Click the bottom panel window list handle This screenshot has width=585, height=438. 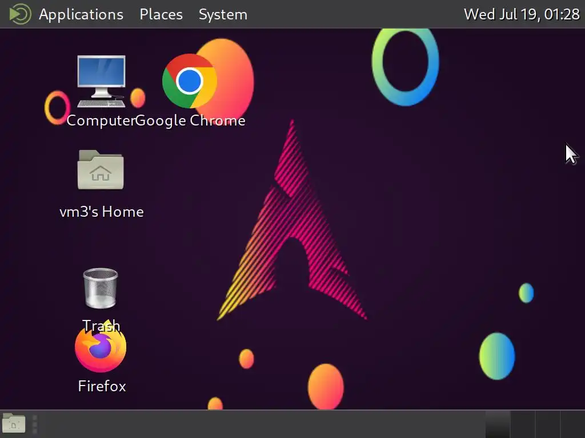click(35, 424)
